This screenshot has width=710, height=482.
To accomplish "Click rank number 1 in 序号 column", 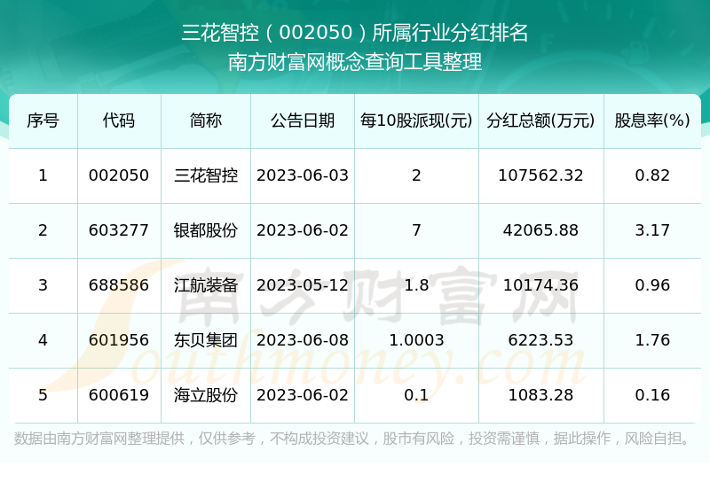I will (x=43, y=175).
